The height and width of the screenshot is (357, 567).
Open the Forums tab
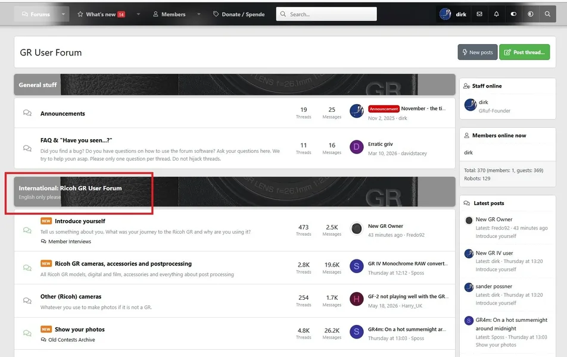point(36,14)
